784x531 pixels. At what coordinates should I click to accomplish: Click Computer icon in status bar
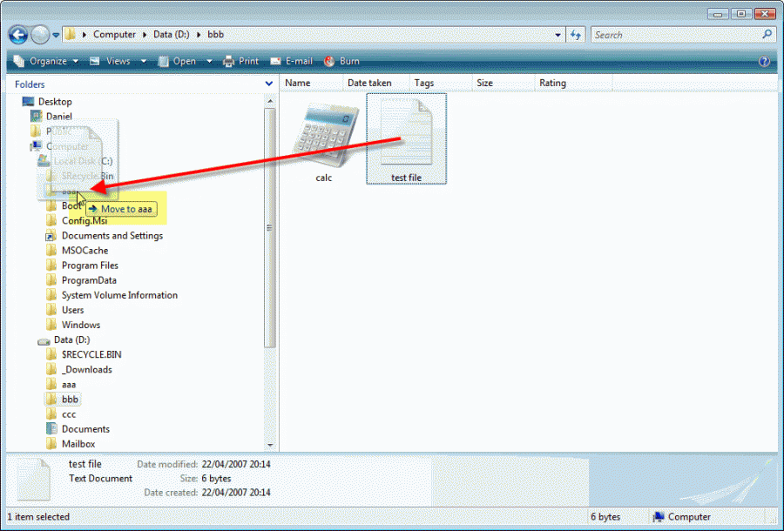click(658, 516)
